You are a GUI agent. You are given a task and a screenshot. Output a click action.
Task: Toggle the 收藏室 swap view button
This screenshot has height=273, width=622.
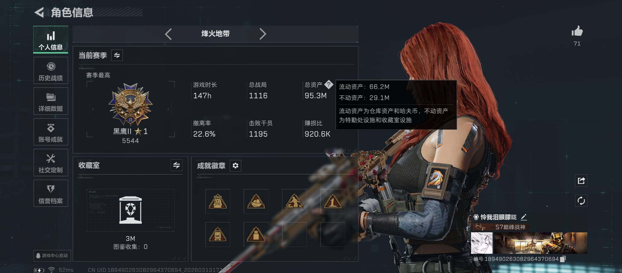click(x=176, y=165)
